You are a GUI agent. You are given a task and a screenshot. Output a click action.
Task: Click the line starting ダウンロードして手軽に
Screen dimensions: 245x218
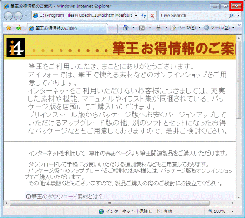click(x=119, y=164)
